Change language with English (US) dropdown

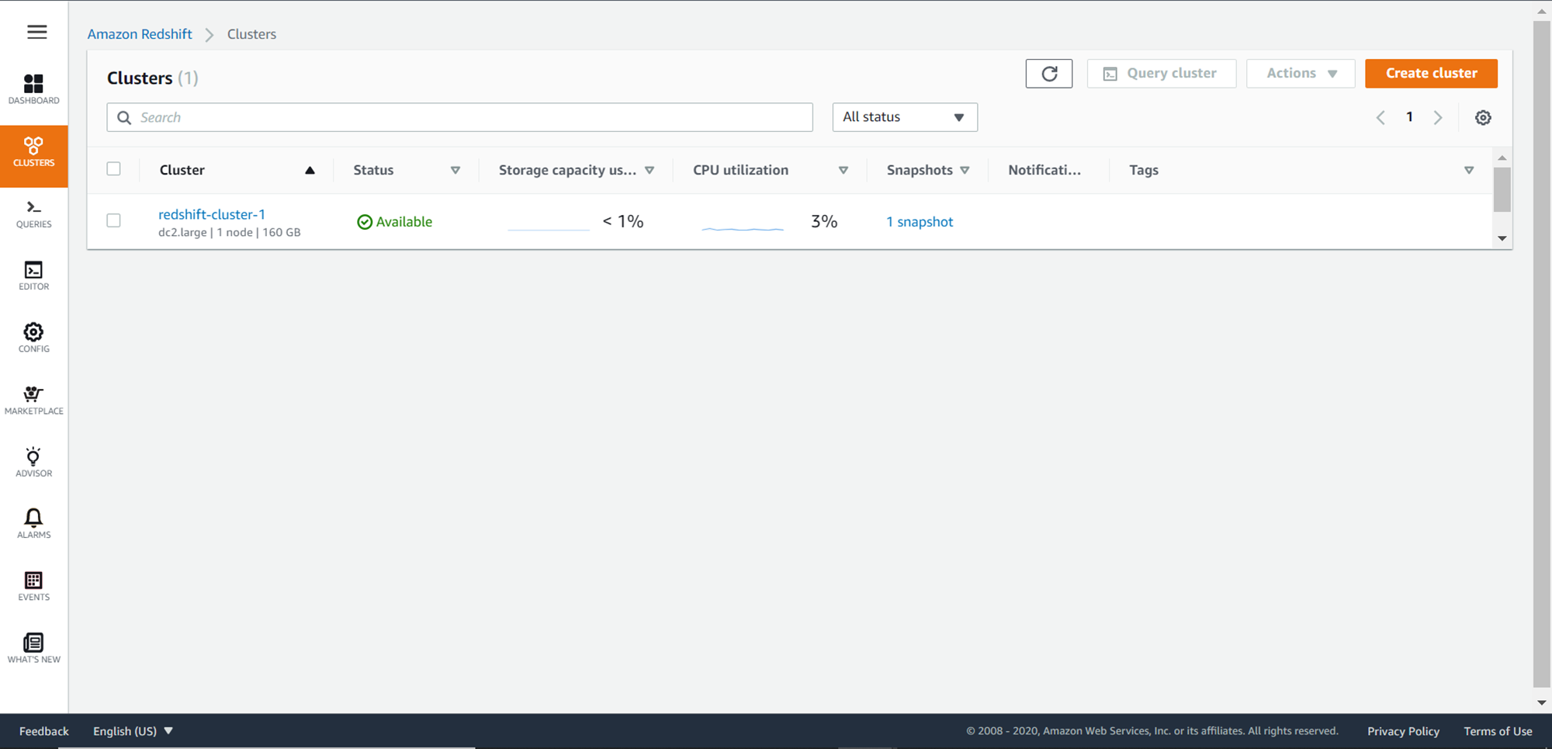(x=133, y=731)
